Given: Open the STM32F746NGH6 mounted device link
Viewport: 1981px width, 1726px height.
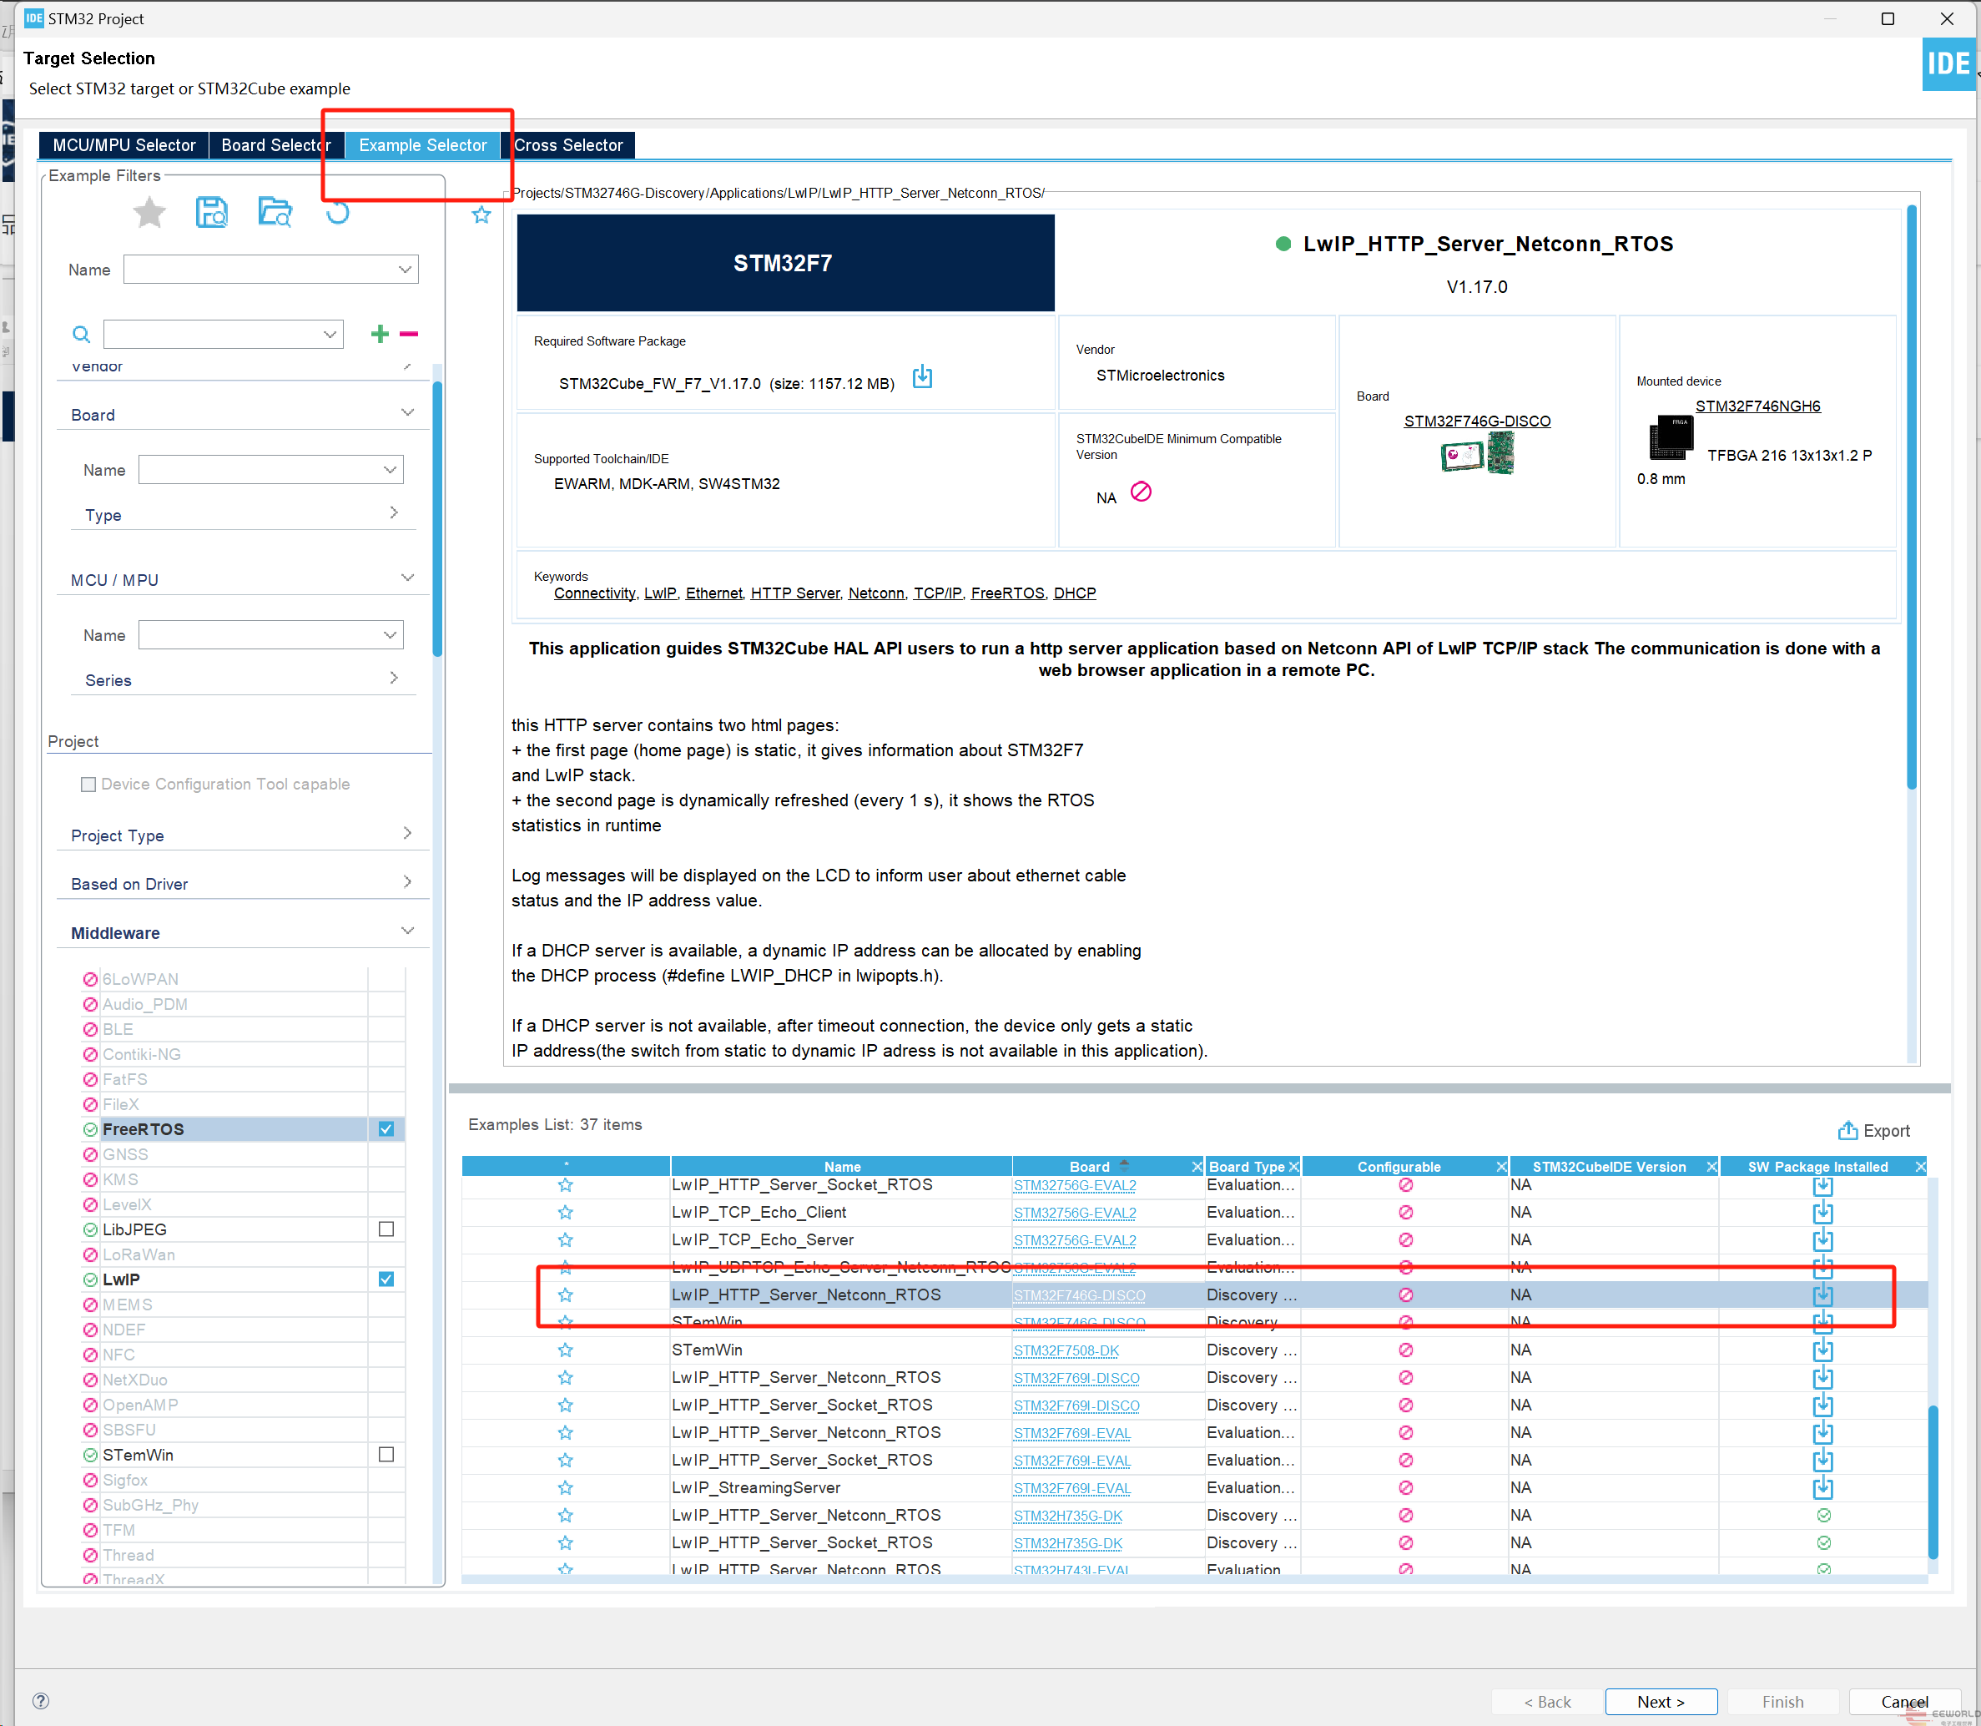Looking at the screenshot, I should click(x=1757, y=406).
